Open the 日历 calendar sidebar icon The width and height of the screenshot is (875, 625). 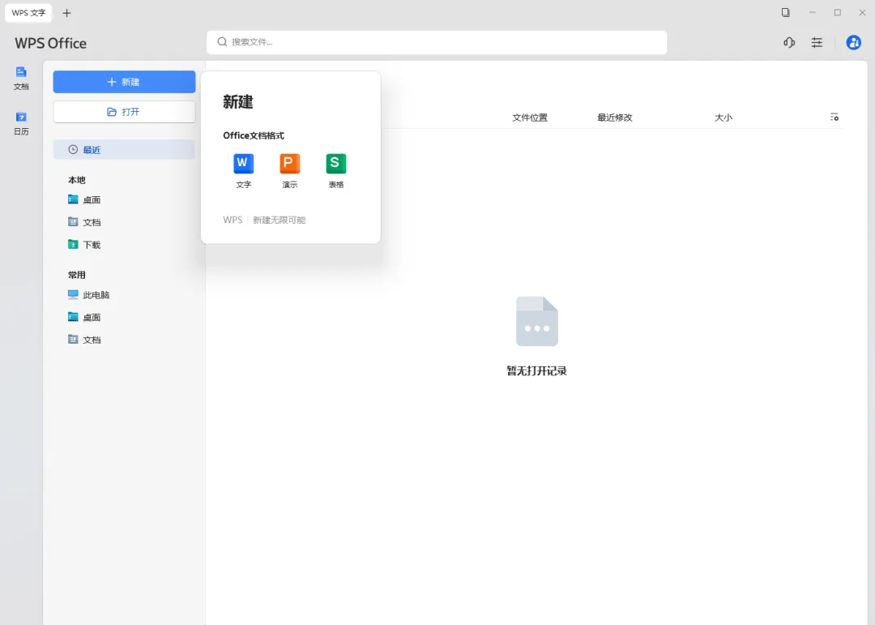21,123
